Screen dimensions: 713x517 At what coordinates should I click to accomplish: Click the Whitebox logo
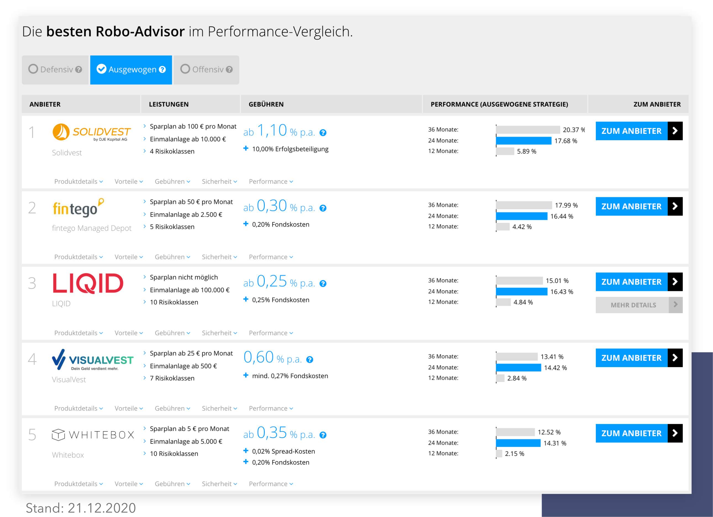pos(93,435)
